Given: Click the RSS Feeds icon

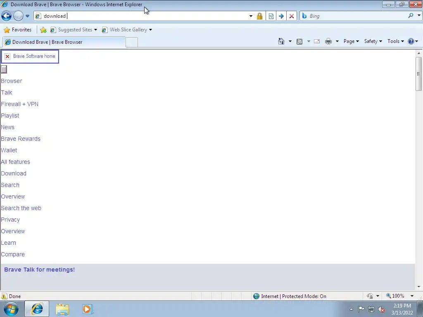Looking at the screenshot, I should (299, 41).
